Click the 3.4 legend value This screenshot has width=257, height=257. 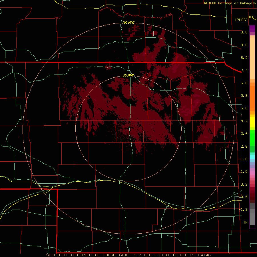point(244,134)
